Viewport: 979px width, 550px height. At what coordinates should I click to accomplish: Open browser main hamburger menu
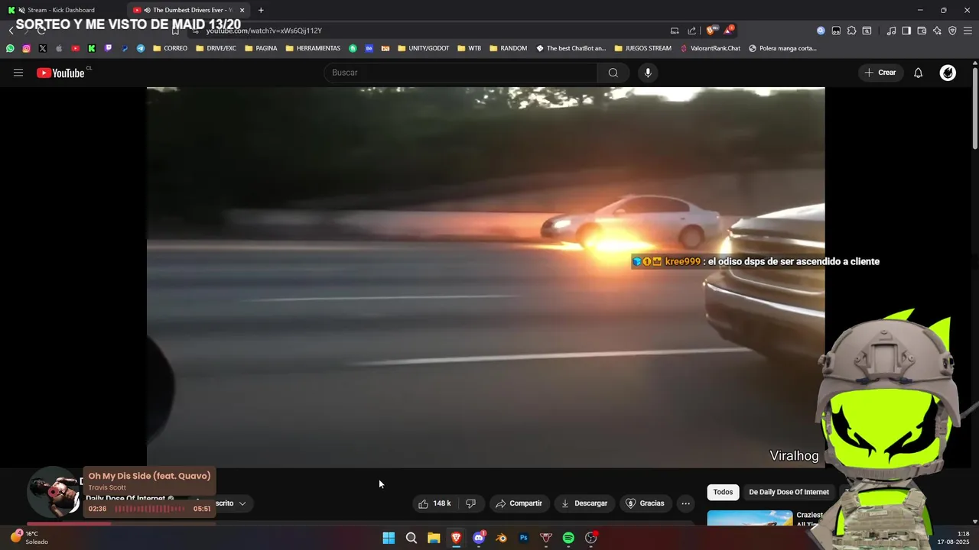(x=968, y=31)
